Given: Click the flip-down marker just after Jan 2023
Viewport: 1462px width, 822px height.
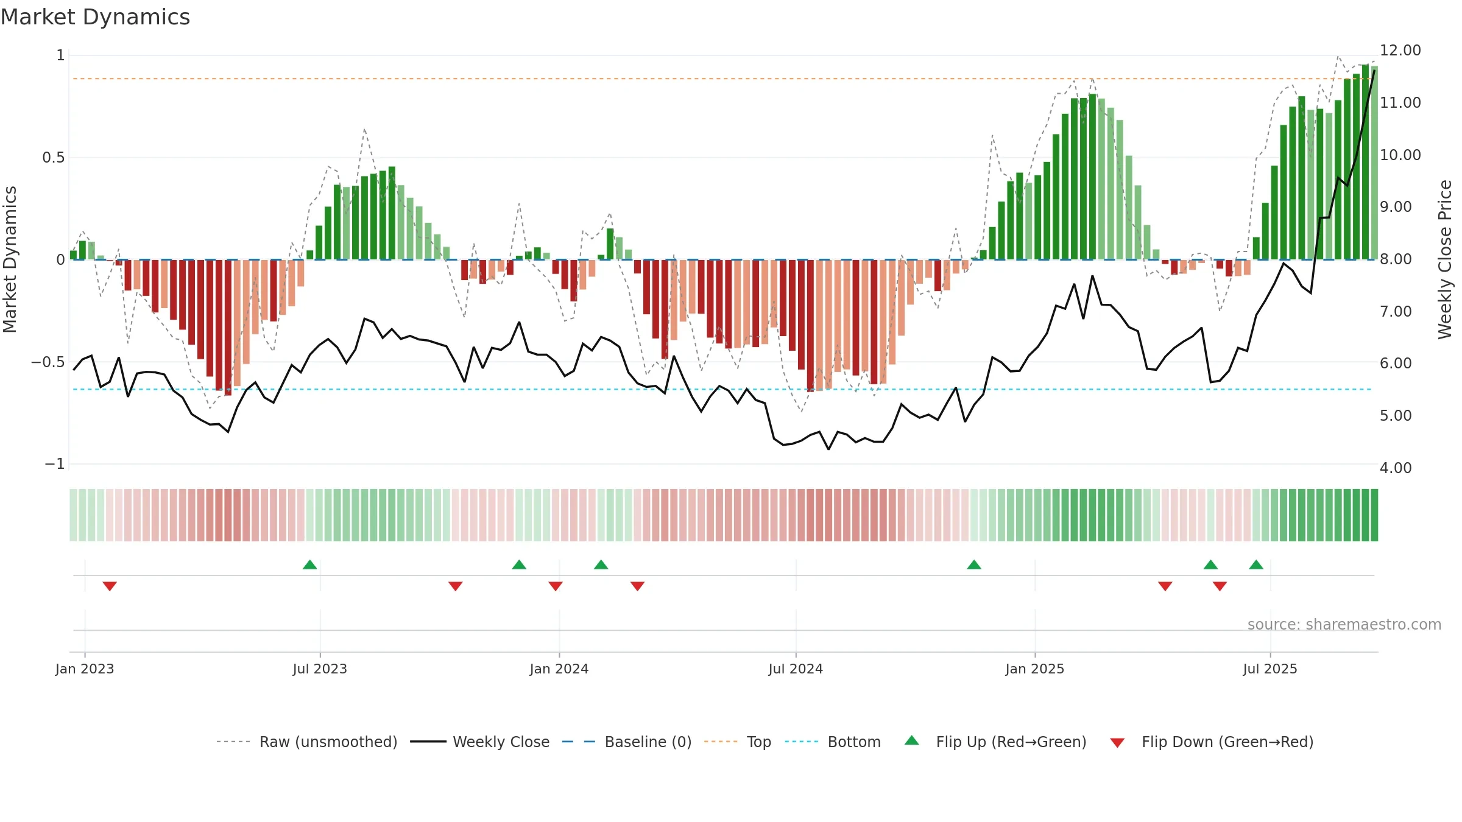Looking at the screenshot, I should tap(110, 586).
